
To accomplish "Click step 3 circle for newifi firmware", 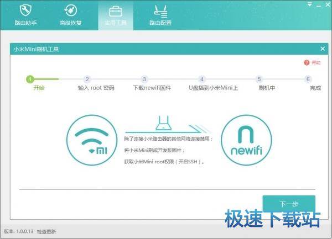I will 144,79.
